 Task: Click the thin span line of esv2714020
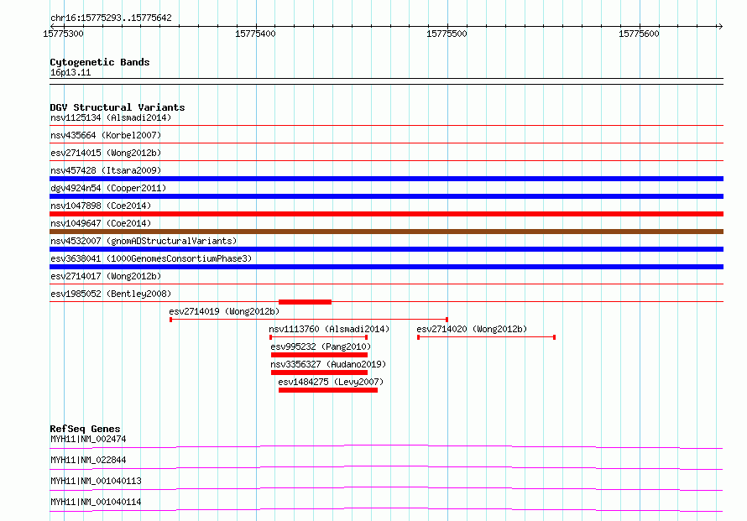pos(487,337)
